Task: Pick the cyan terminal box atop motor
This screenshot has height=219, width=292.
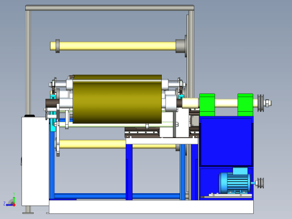Action: coord(240,171)
